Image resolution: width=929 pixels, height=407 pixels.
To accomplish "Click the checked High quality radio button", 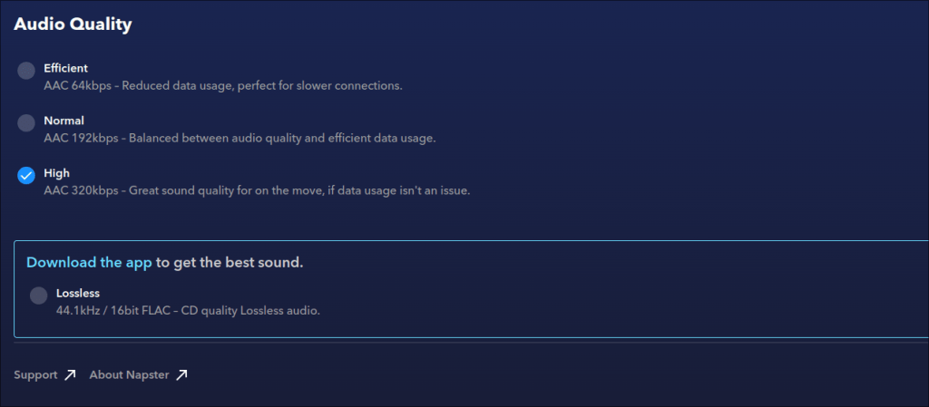I will [x=26, y=176].
